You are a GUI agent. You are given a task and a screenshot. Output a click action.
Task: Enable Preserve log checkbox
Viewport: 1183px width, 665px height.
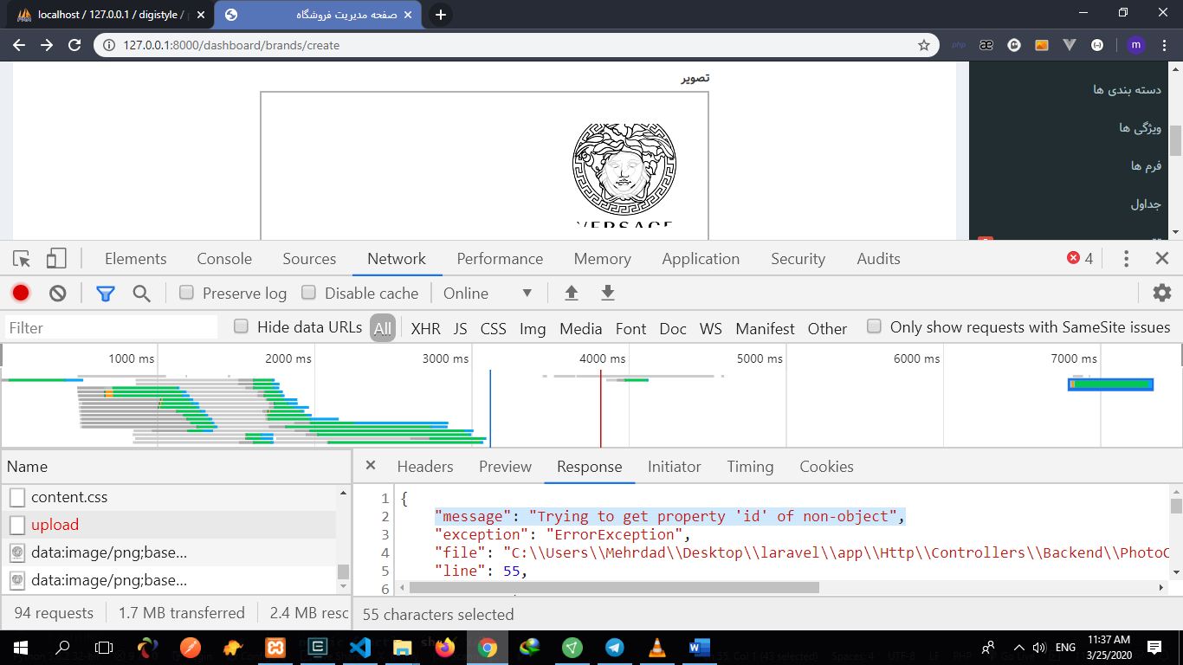(x=186, y=293)
